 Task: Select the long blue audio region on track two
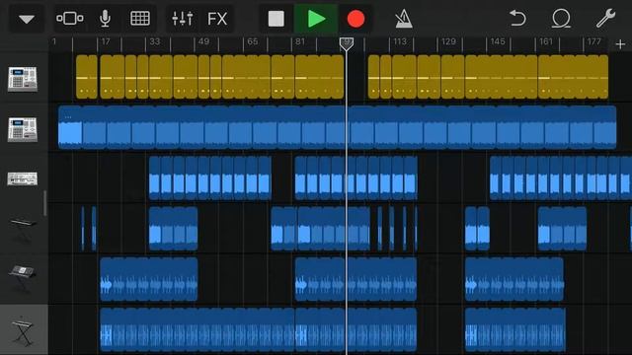[x=337, y=127]
